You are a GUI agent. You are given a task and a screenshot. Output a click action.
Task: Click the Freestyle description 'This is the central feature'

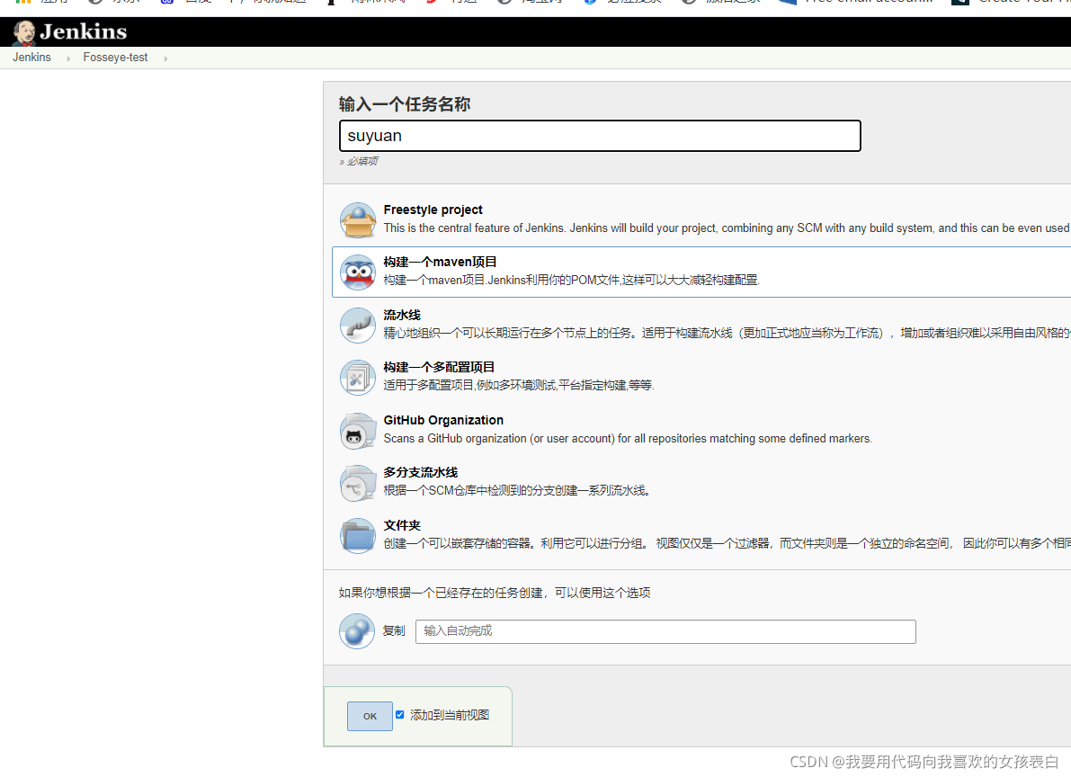(727, 228)
